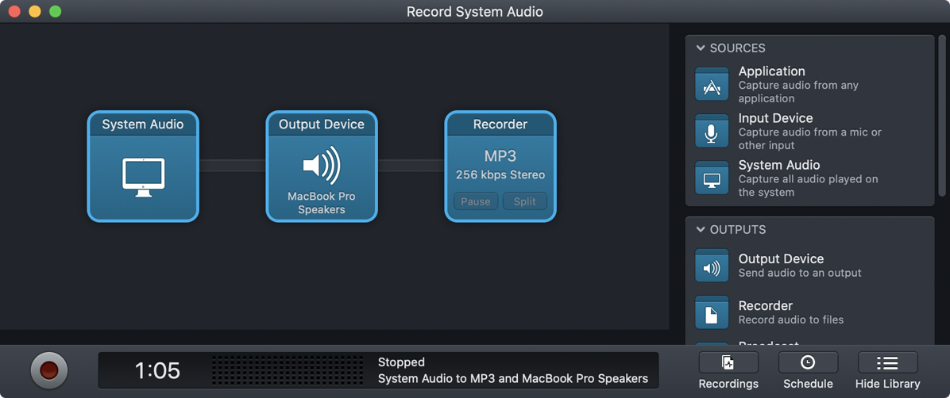
Task: Click the Application source icon
Action: point(712,85)
